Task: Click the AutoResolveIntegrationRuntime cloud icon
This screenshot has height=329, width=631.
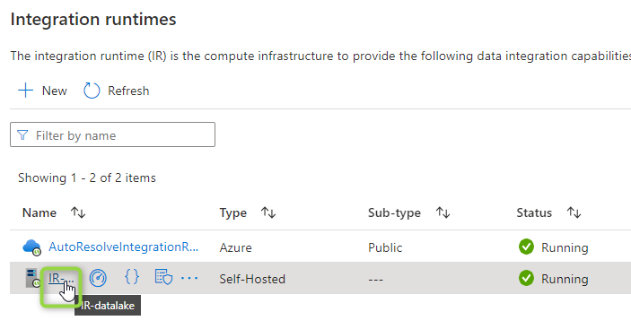Action: click(x=31, y=247)
